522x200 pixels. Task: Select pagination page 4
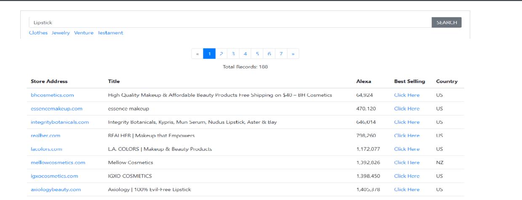pos(245,54)
